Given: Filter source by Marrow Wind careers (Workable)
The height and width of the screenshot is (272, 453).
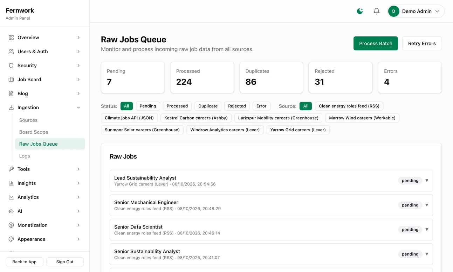Looking at the screenshot, I should [x=362, y=118].
